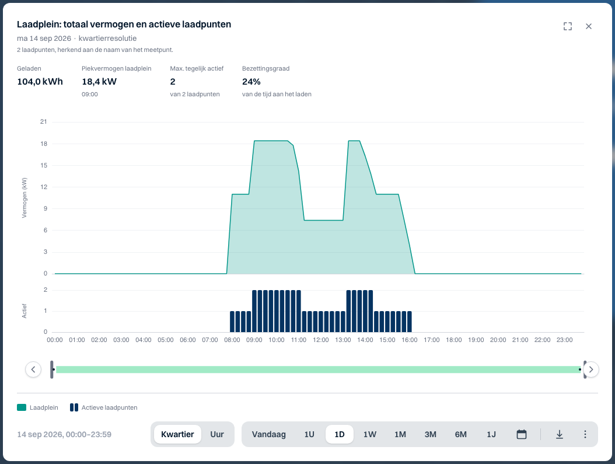
Task: Open the calendar date picker
Action: 522,434
